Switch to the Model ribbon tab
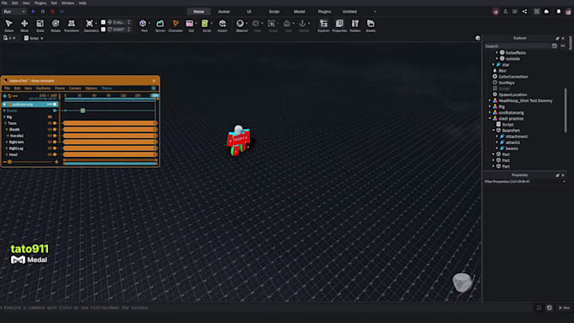Screen dimensions: 574x323 click(299, 12)
